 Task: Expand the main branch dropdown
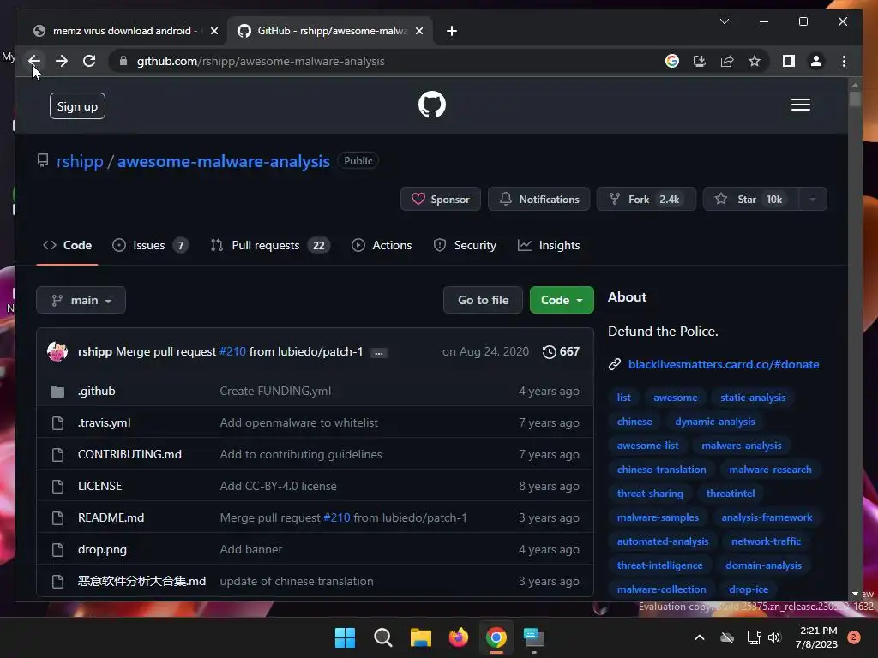[x=81, y=301]
